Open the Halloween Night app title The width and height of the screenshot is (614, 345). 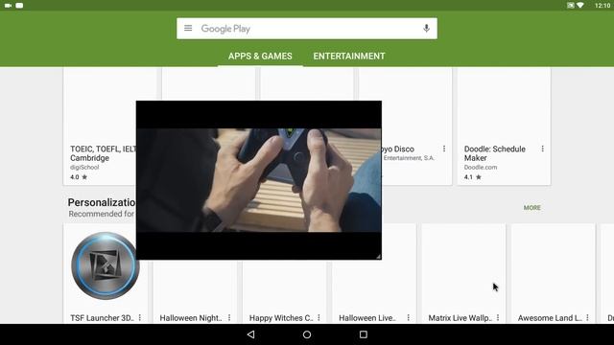coord(191,318)
